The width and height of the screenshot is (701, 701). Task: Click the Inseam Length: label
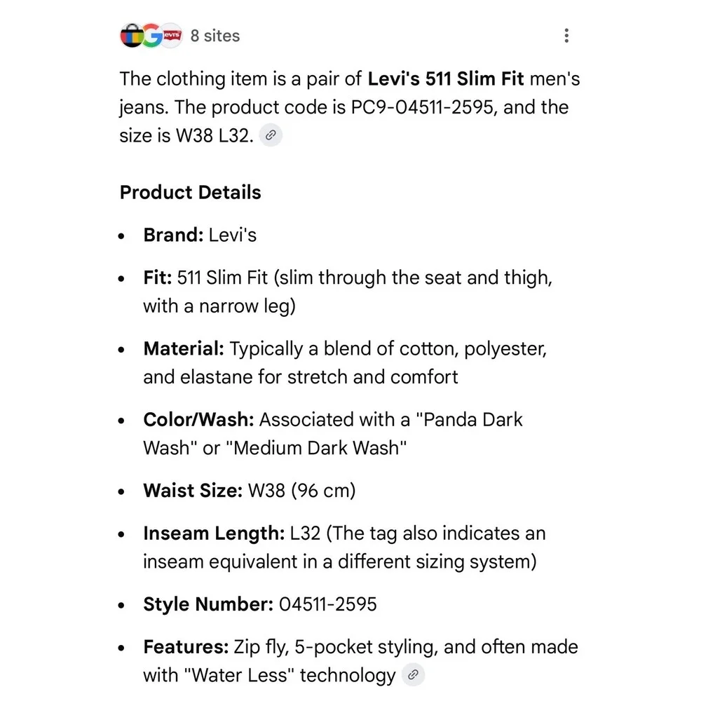(214, 533)
